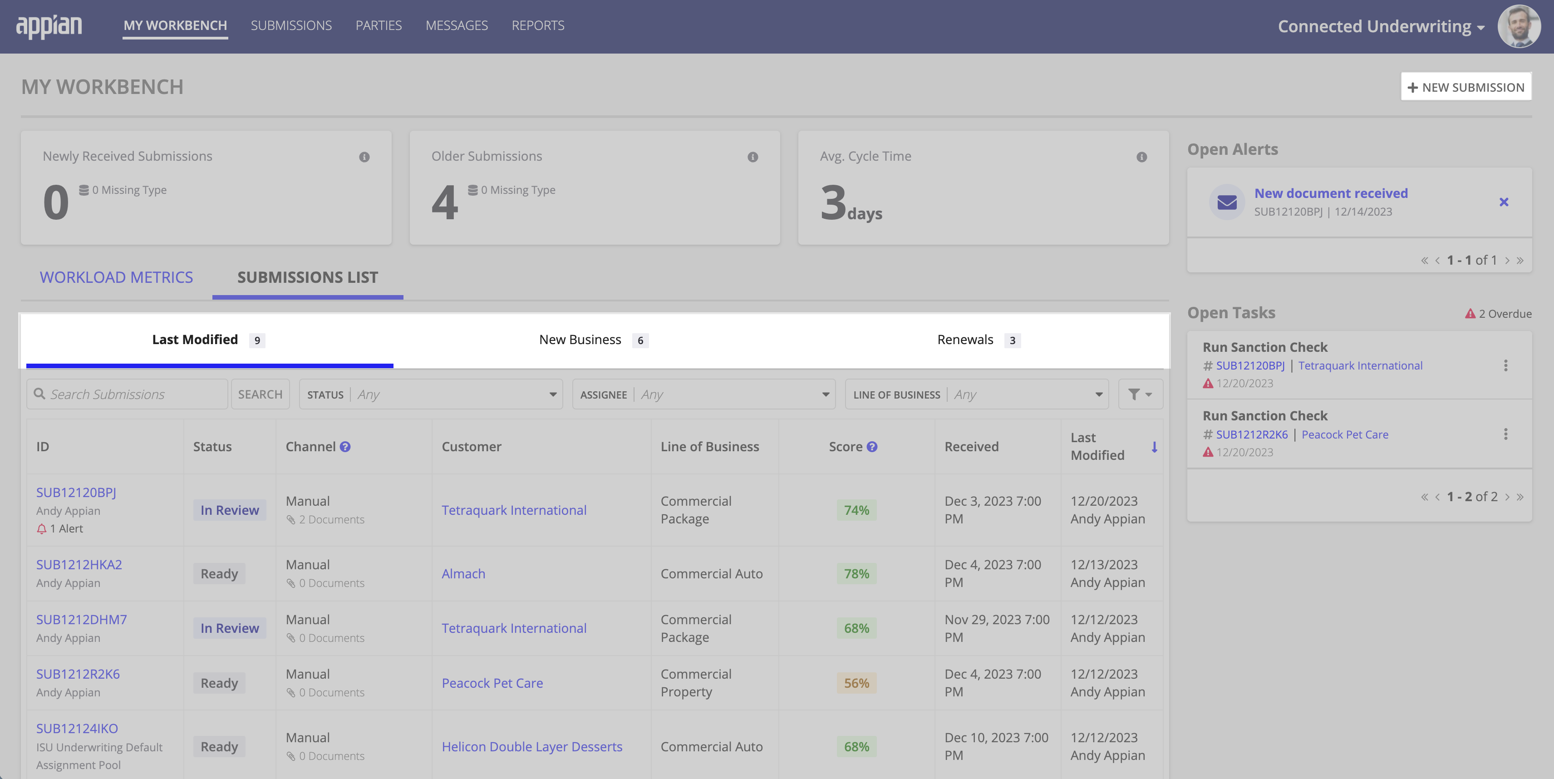Select the Last Modified tab
The width and height of the screenshot is (1554, 779).
click(x=209, y=340)
